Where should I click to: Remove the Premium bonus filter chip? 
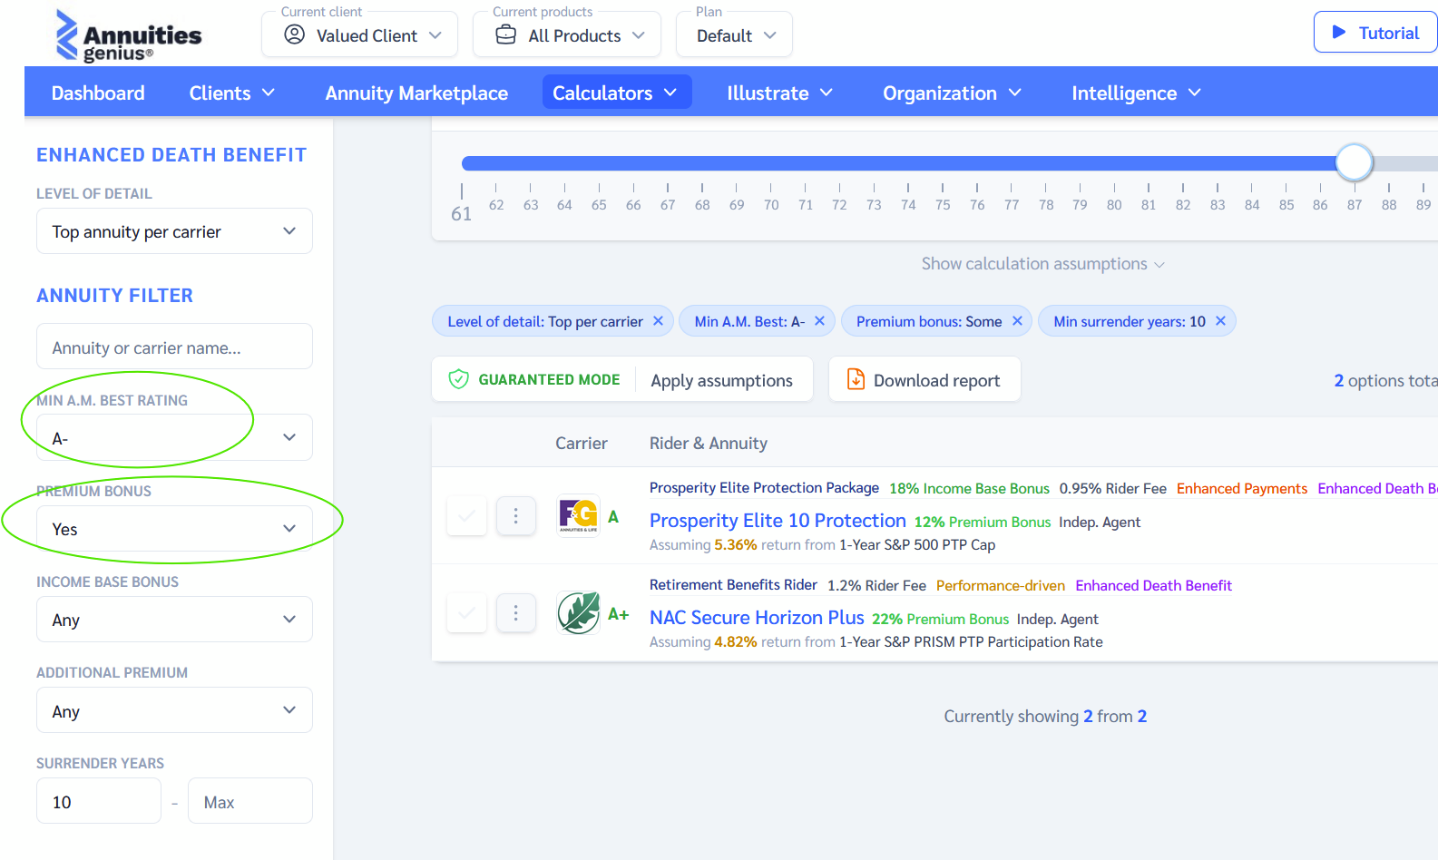pos(1017,321)
